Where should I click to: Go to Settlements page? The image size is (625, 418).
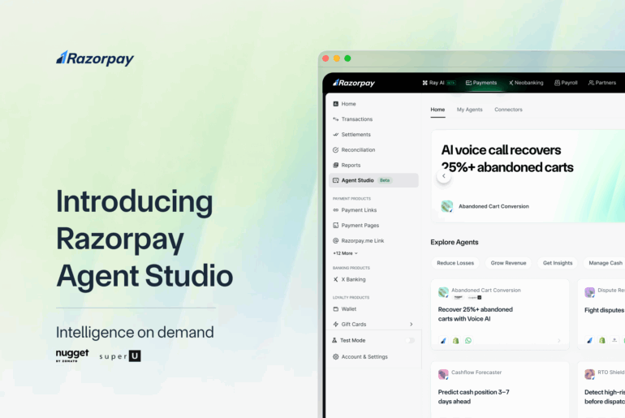click(351, 135)
